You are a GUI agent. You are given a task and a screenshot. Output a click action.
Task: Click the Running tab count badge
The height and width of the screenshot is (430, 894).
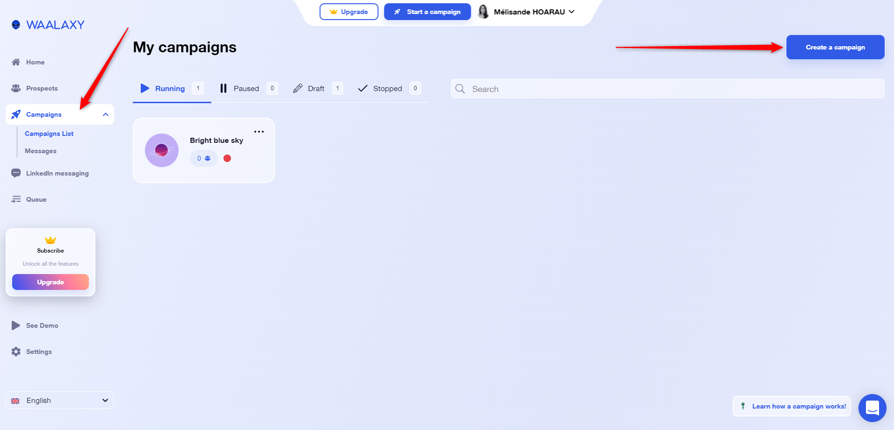(x=198, y=88)
